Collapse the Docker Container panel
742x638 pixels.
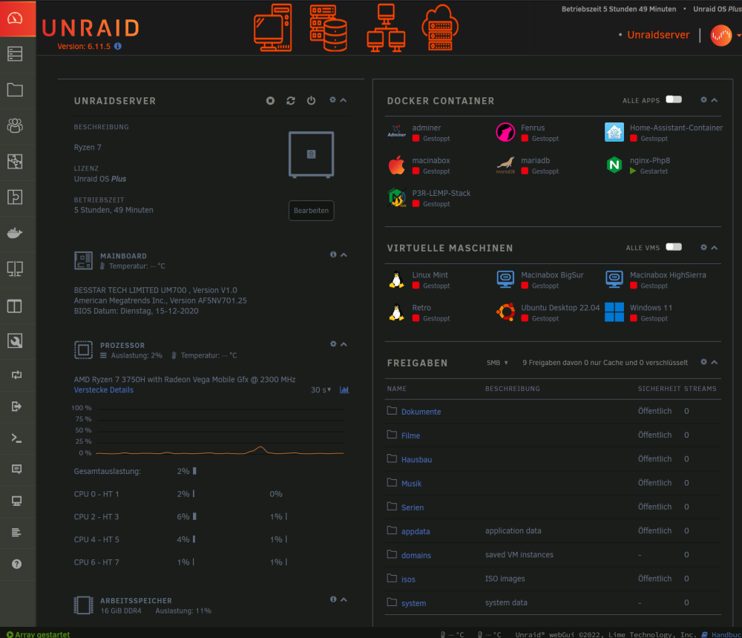(715, 100)
